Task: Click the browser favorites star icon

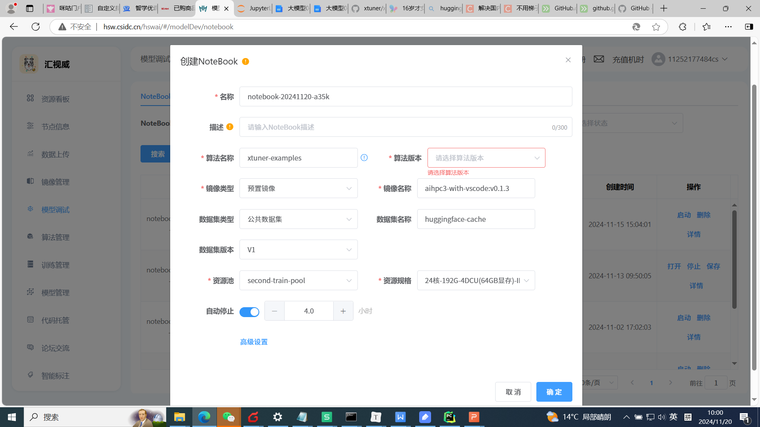Action: pos(656,27)
